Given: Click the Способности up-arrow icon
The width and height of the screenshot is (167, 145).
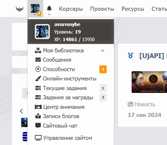Looking at the screenshot, I should coord(38,69).
